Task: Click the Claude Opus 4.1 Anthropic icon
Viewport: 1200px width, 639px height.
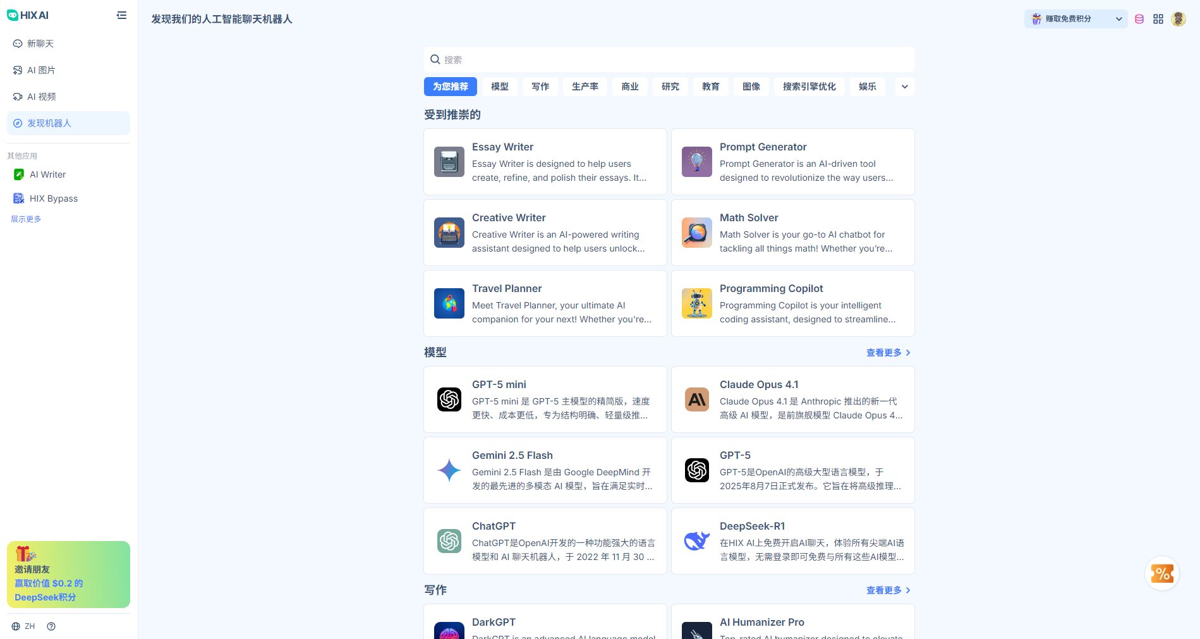Action: [697, 399]
